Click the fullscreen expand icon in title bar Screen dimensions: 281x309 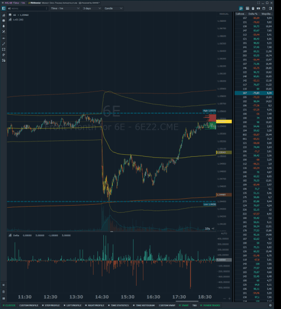pos(259,3)
